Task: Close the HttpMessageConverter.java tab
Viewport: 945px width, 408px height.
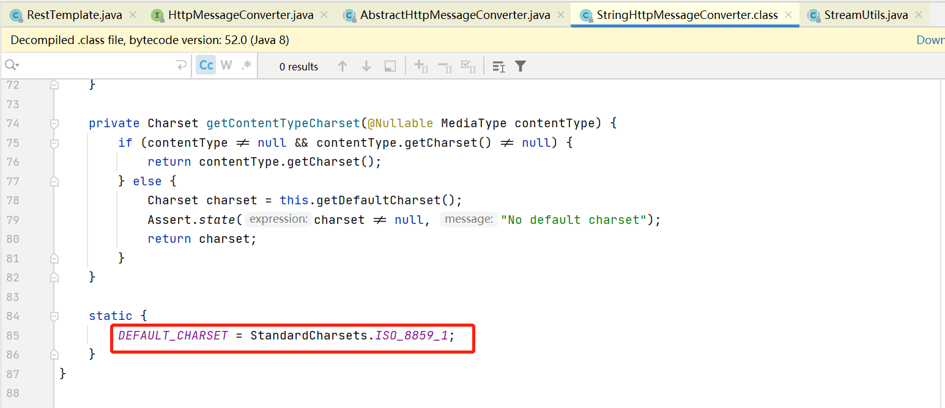Action: tap(324, 15)
